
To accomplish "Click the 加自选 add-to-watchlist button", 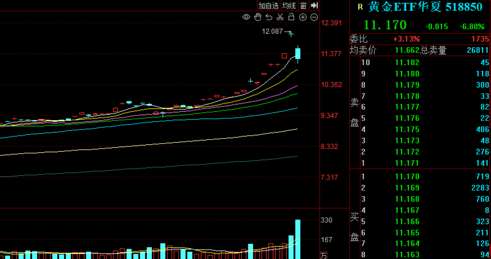I will click(268, 5).
